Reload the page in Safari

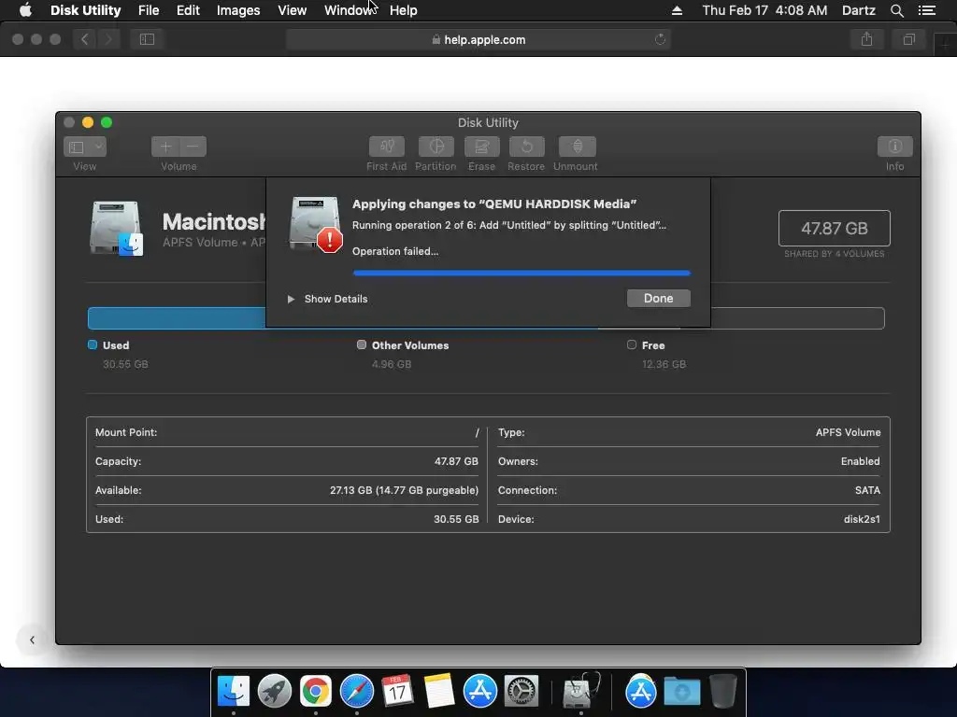[x=660, y=39]
